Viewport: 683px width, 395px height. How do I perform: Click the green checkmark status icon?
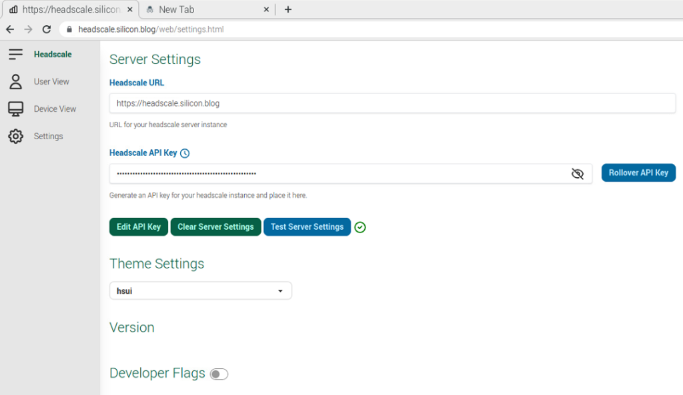tap(360, 227)
